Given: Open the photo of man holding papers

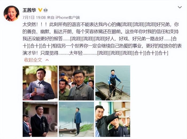Looking at the screenshot, I should (x=40, y=83).
